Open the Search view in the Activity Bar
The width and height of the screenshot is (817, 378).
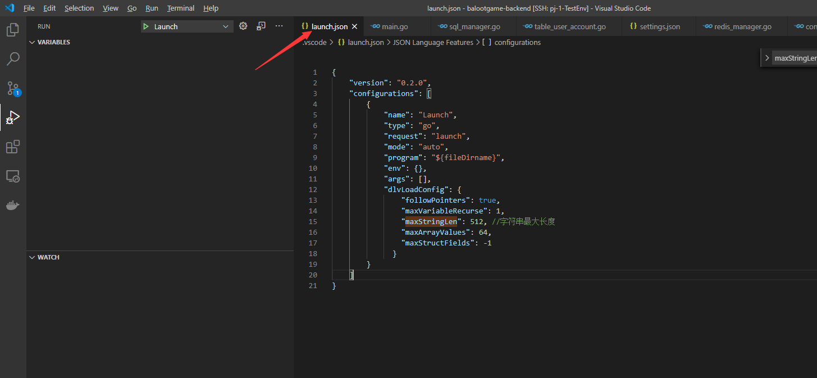tap(12, 58)
